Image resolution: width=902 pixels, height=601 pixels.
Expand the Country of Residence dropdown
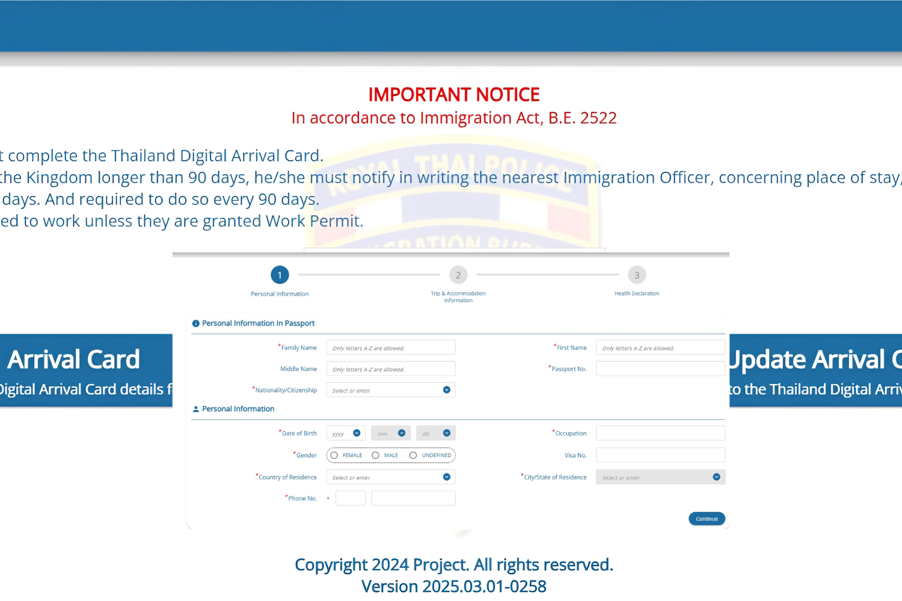(391, 477)
